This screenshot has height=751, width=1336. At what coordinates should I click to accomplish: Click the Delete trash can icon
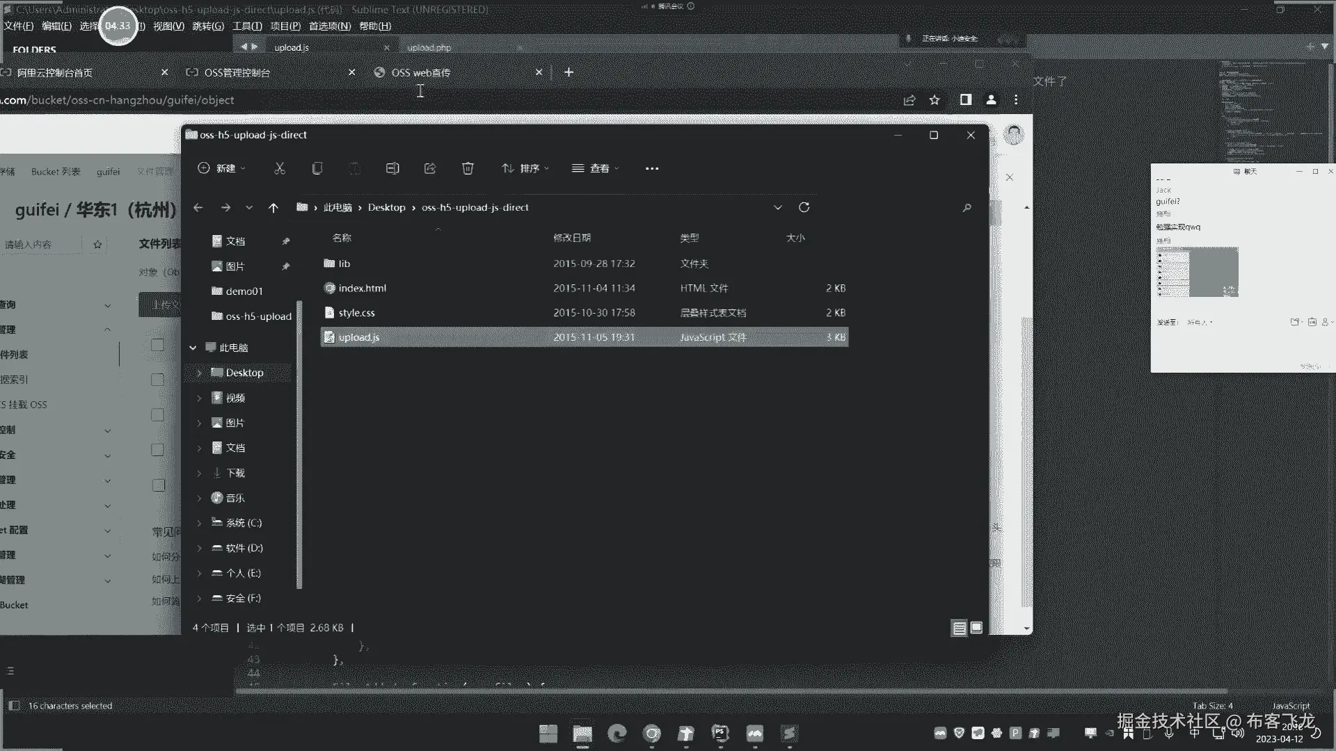point(468,168)
